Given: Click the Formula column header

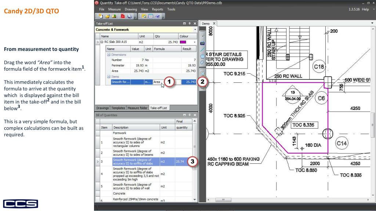Looking at the screenshot, I should [x=167, y=49].
